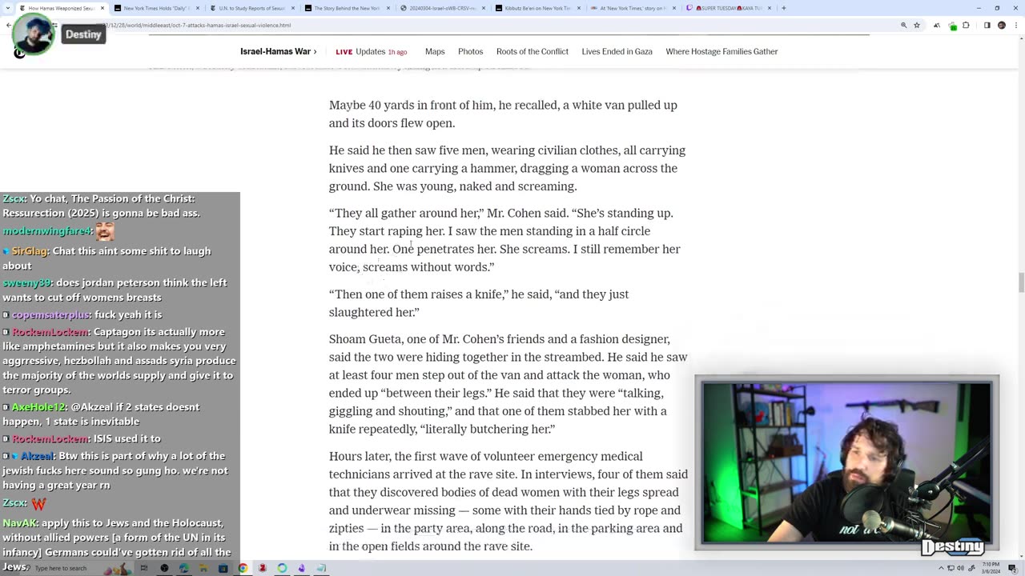This screenshot has width=1025, height=576.
Task: Open the Extensions puzzle-piece menu
Action: [966, 26]
